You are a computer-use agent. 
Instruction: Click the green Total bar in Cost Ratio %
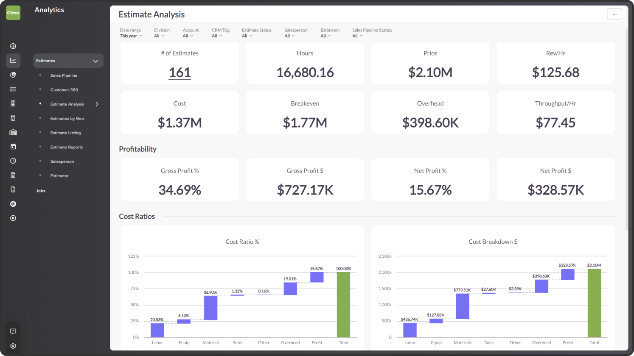click(343, 305)
